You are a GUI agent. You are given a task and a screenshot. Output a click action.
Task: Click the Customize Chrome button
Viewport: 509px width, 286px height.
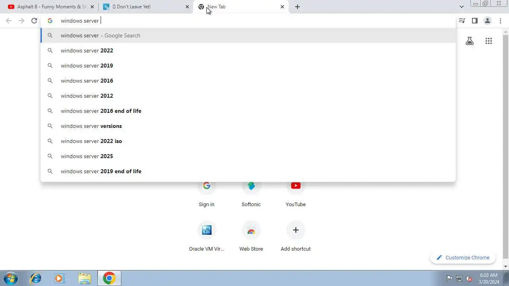463,257
